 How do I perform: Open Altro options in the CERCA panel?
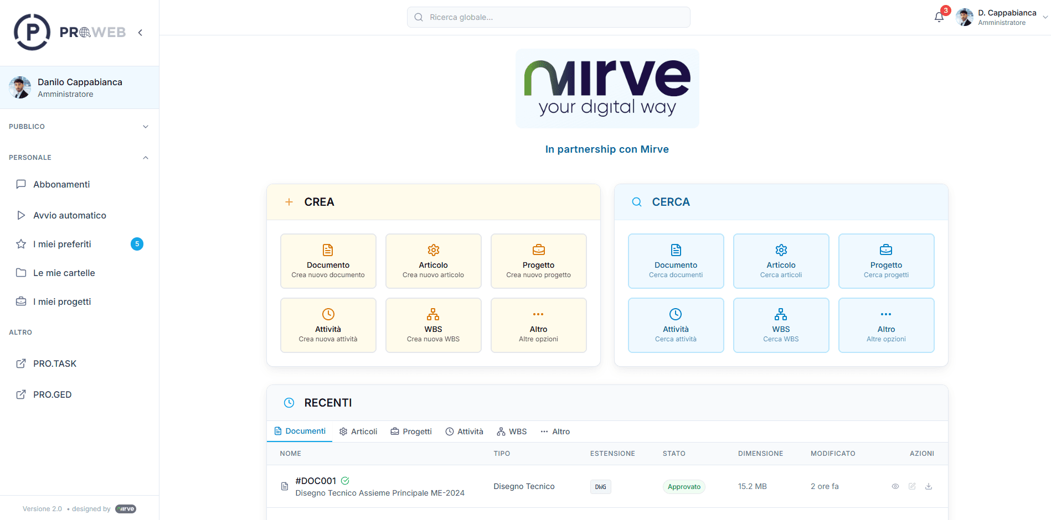[887, 325]
